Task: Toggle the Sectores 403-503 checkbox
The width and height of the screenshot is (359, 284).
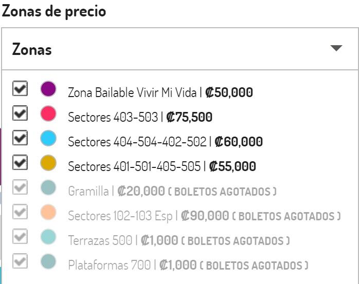Action: [20, 113]
